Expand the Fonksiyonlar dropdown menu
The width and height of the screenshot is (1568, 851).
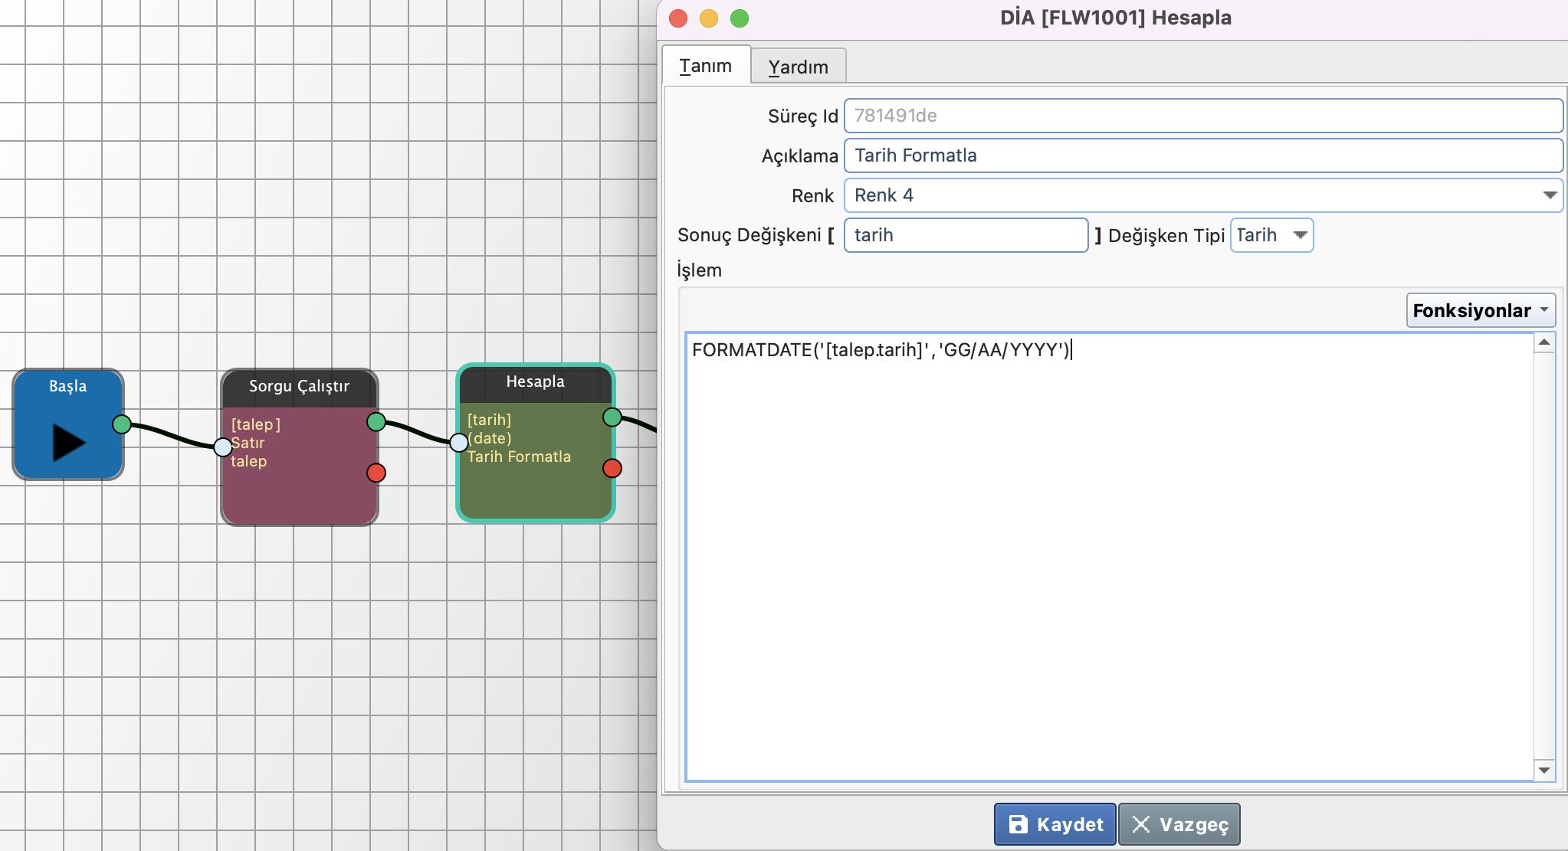point(1480,310)
